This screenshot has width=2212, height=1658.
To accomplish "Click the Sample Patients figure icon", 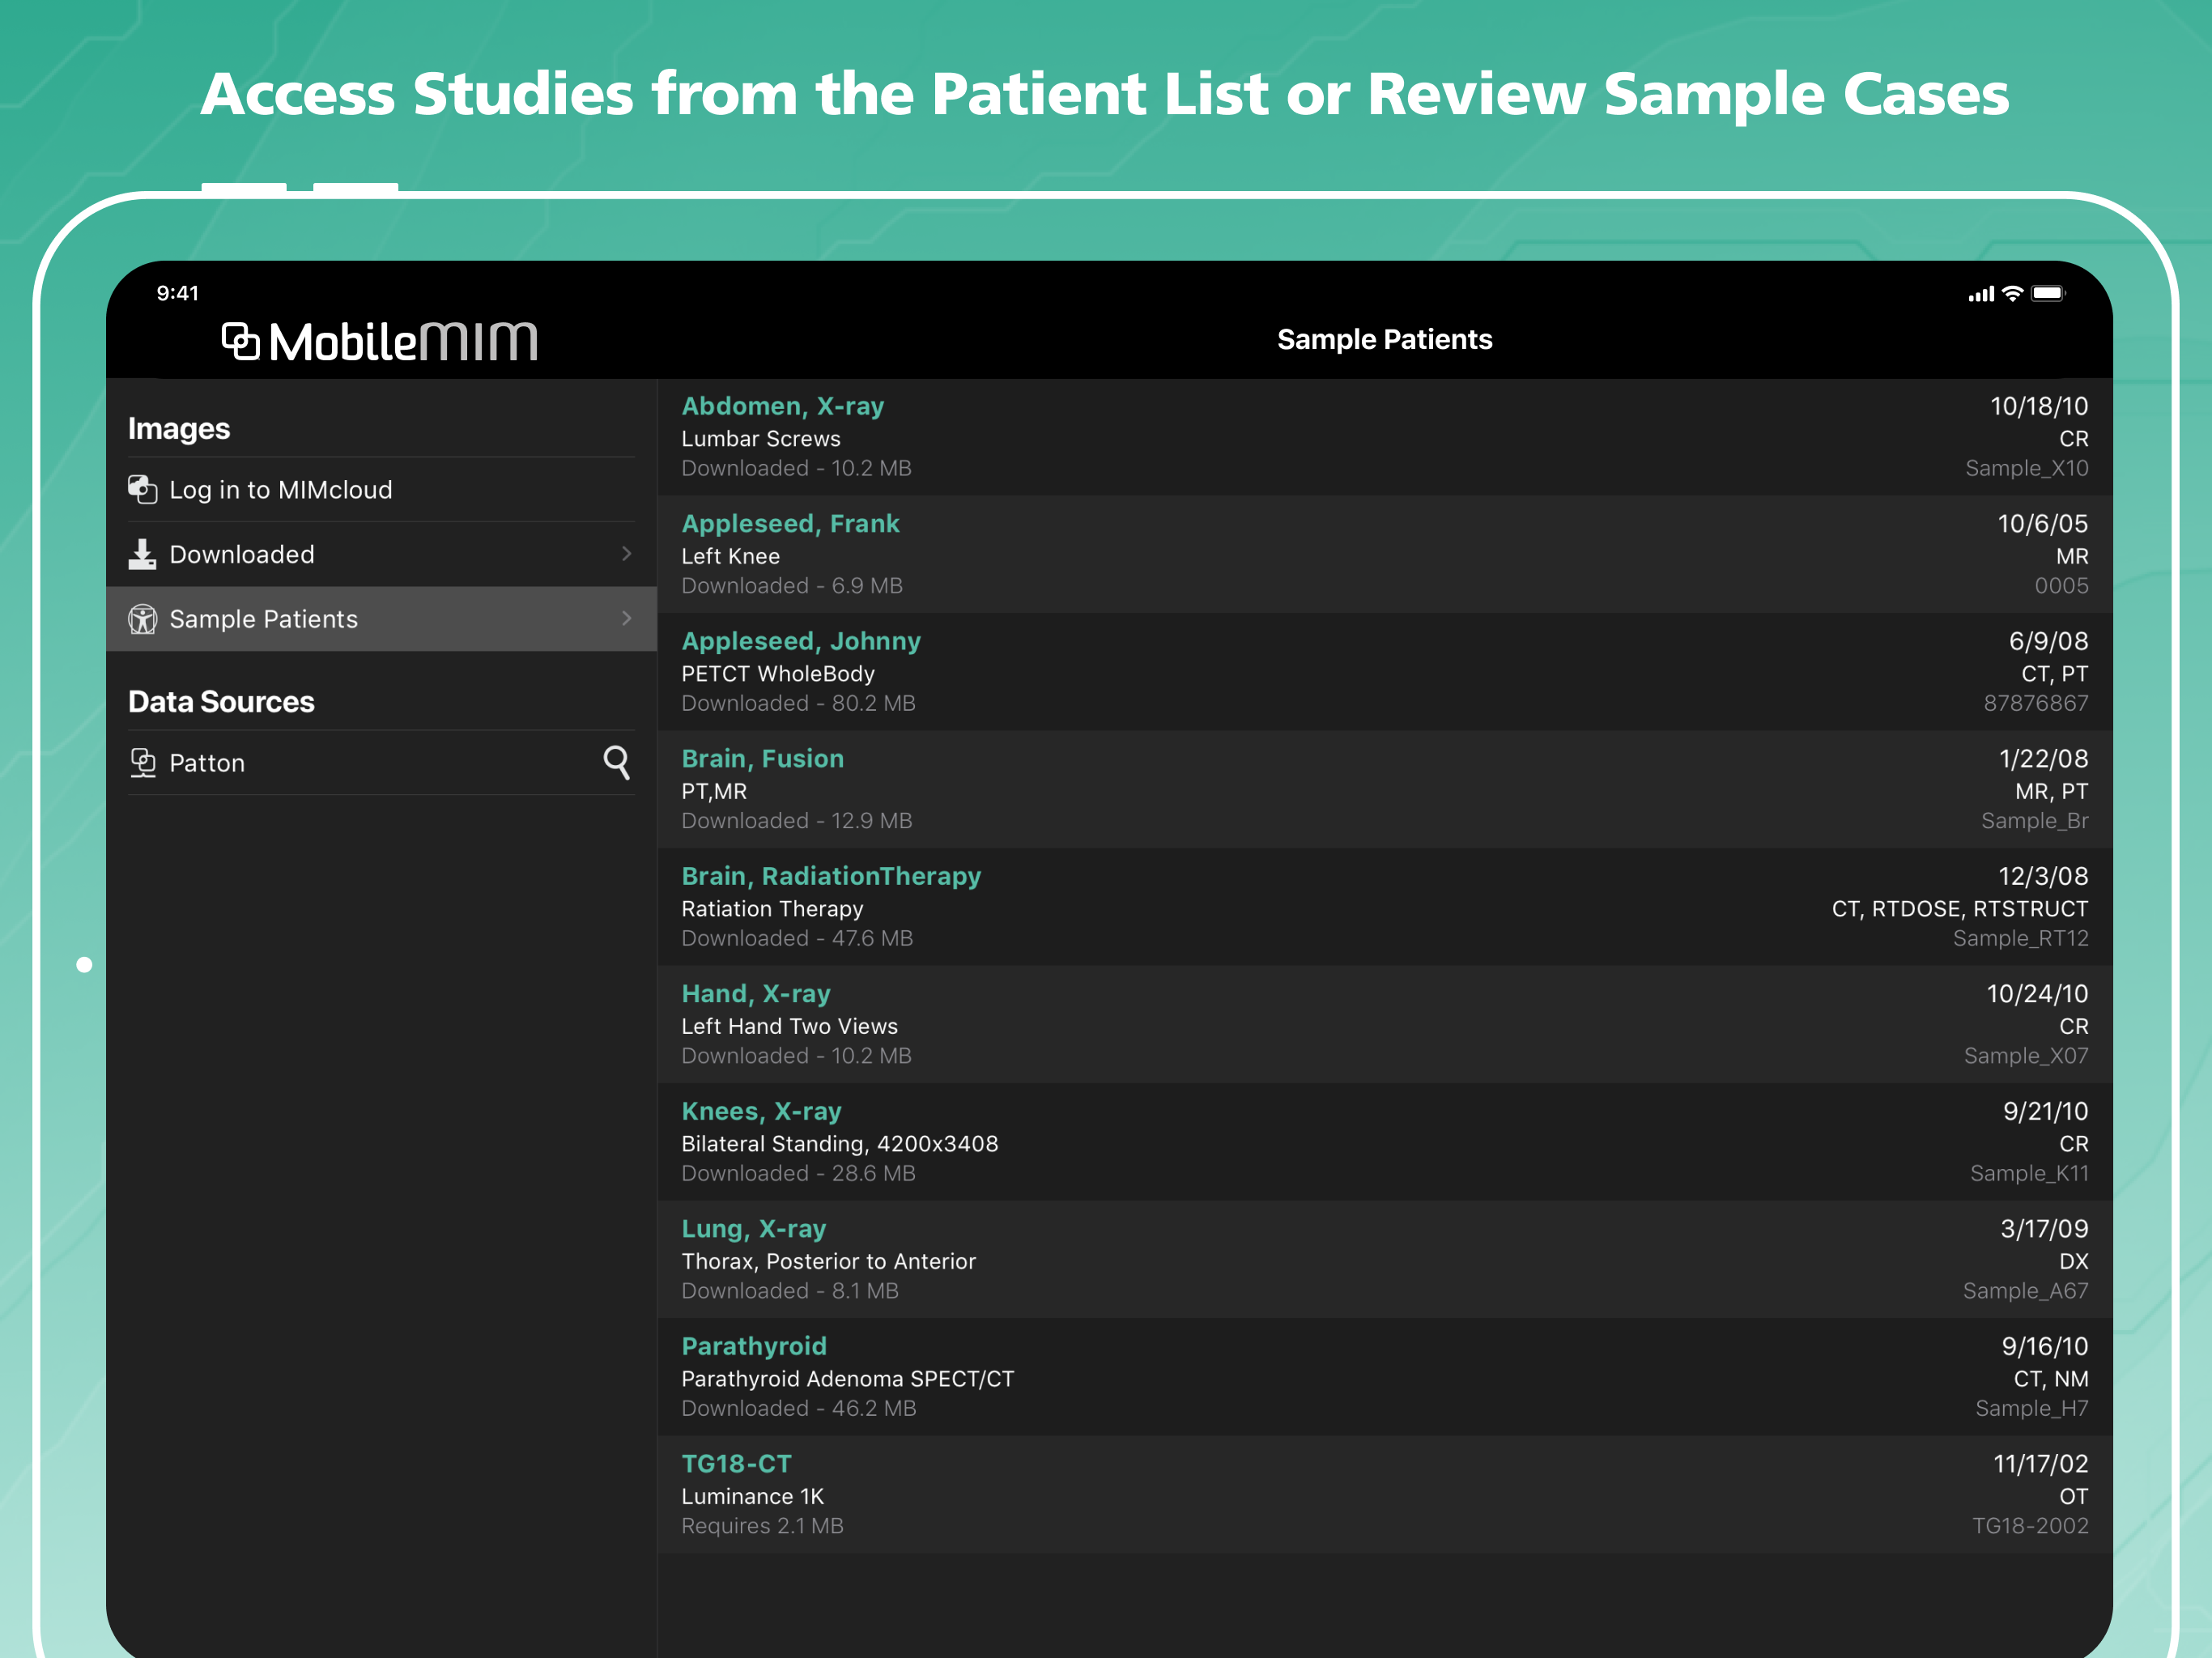I will pyautogui.click(x=142, y=619).
